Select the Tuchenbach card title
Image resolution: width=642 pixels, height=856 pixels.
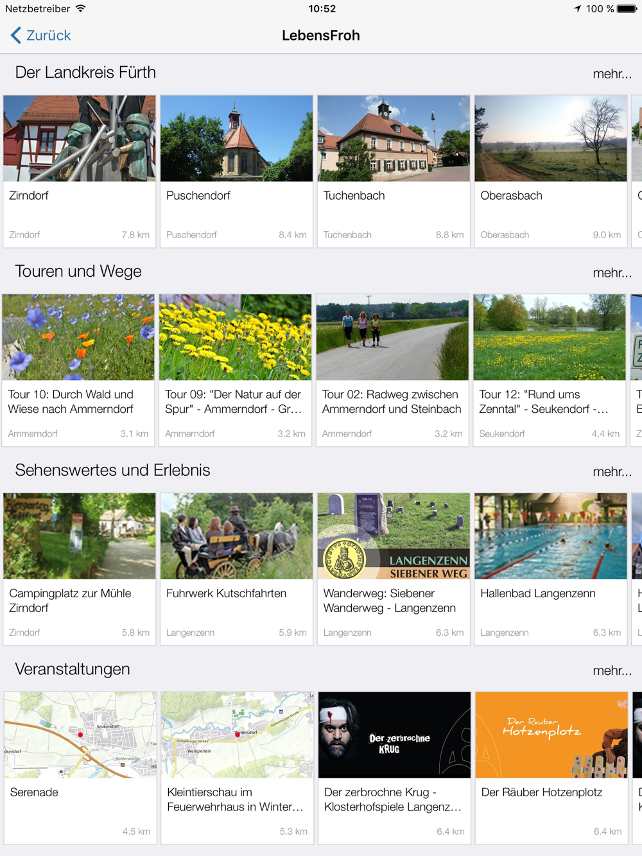[354, 196]
